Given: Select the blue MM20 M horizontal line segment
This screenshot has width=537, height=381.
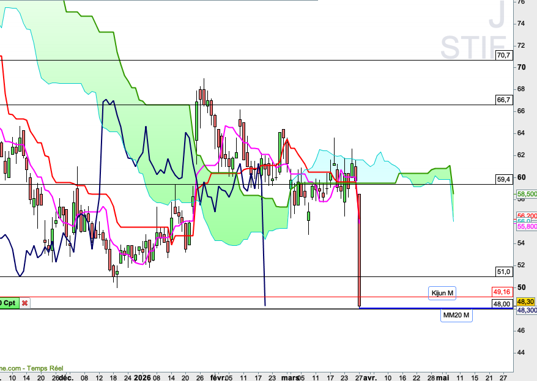Looking at the screenshot, I should click(436, 308).
